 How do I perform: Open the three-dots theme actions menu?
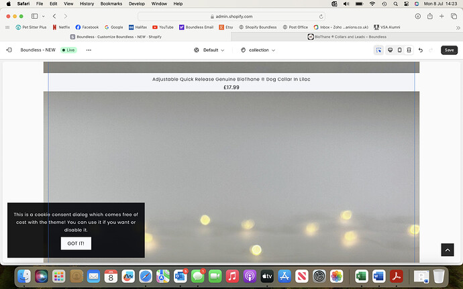[x=89, y=50]
